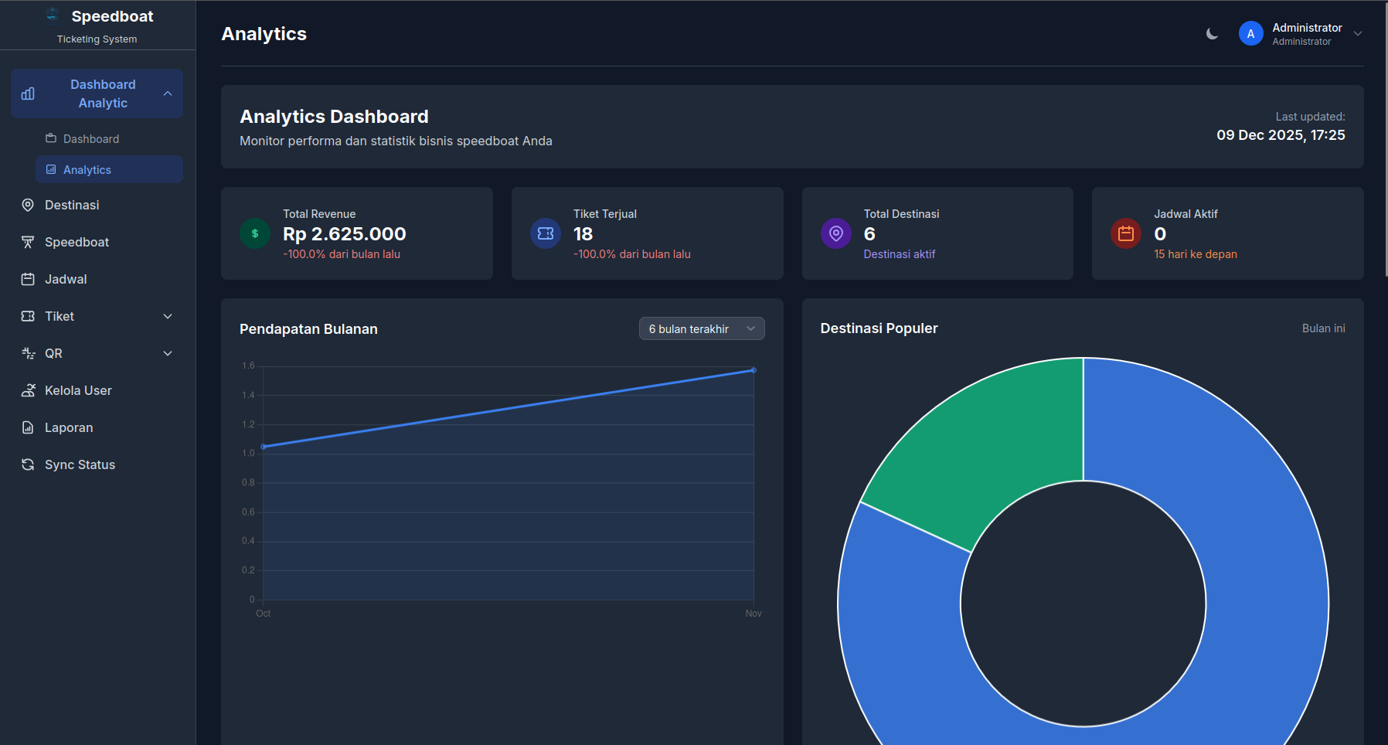This screenshot has width=1388, height=745.
Task: Open the Laporan report page
Action: click(x=68, y=427)
